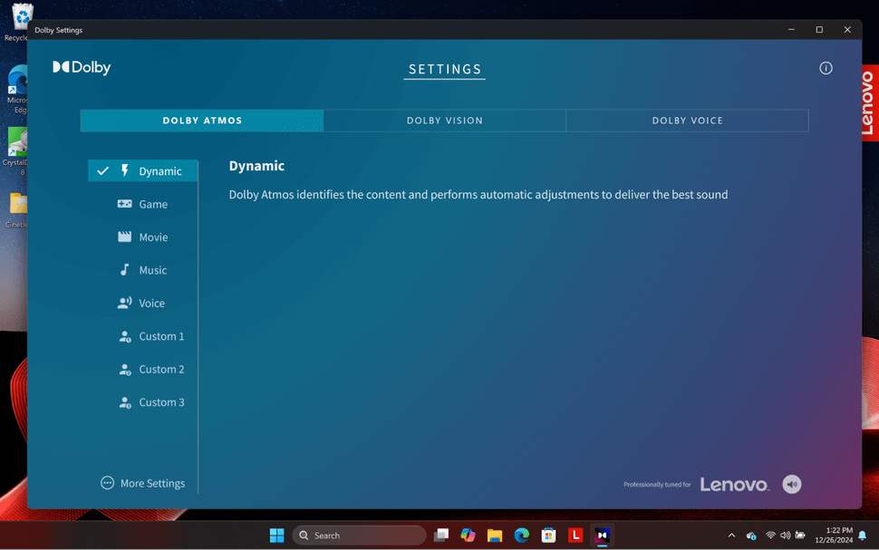Open volume control in system tray
The width and height of the screenshot is (879, 550).
pos(786,536)
